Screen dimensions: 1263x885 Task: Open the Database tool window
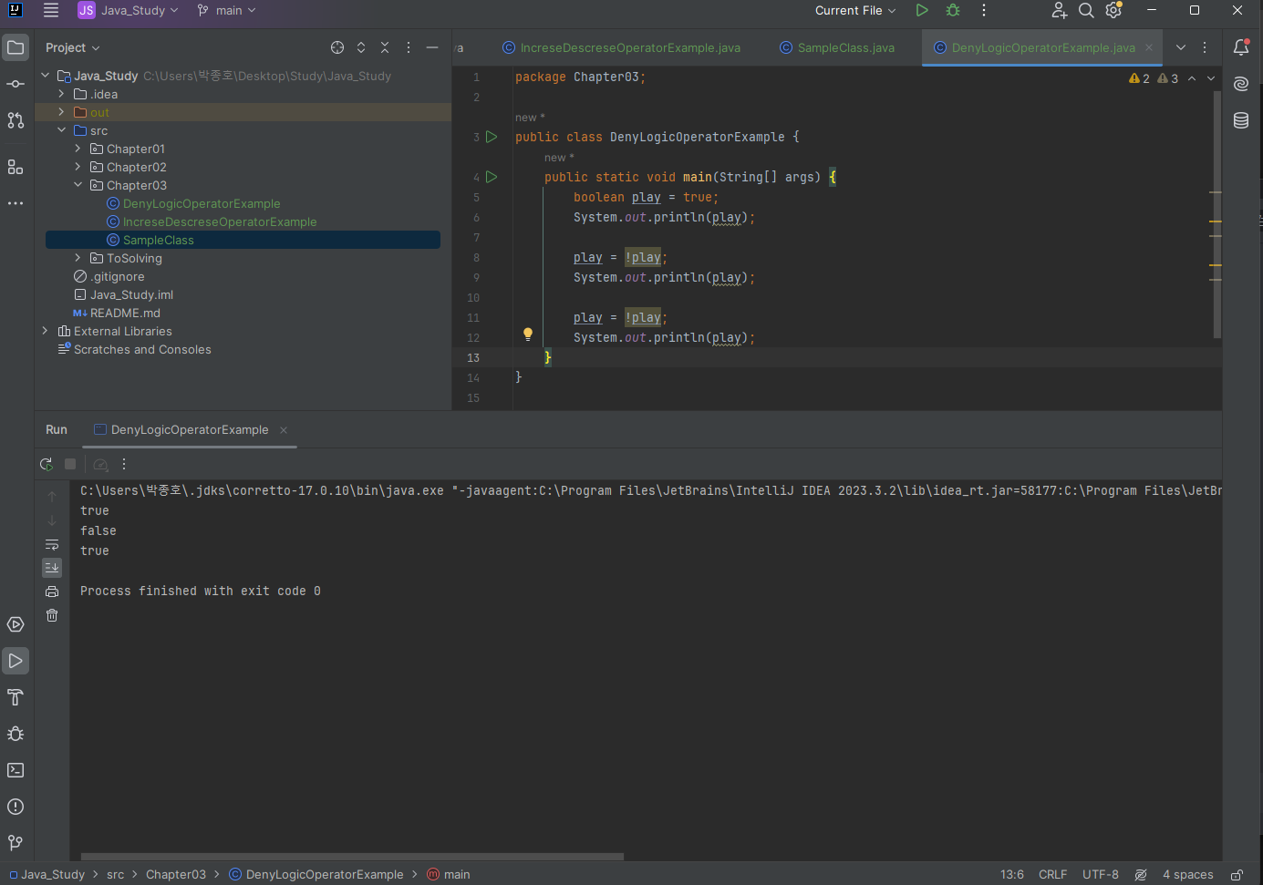click(x=1241, y=120)
